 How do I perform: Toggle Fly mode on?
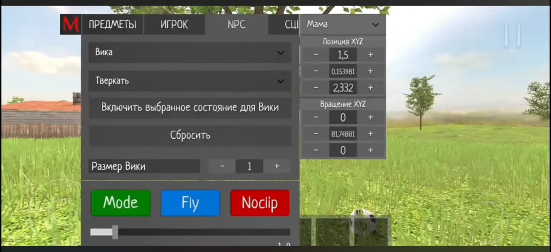coord(190,203)
